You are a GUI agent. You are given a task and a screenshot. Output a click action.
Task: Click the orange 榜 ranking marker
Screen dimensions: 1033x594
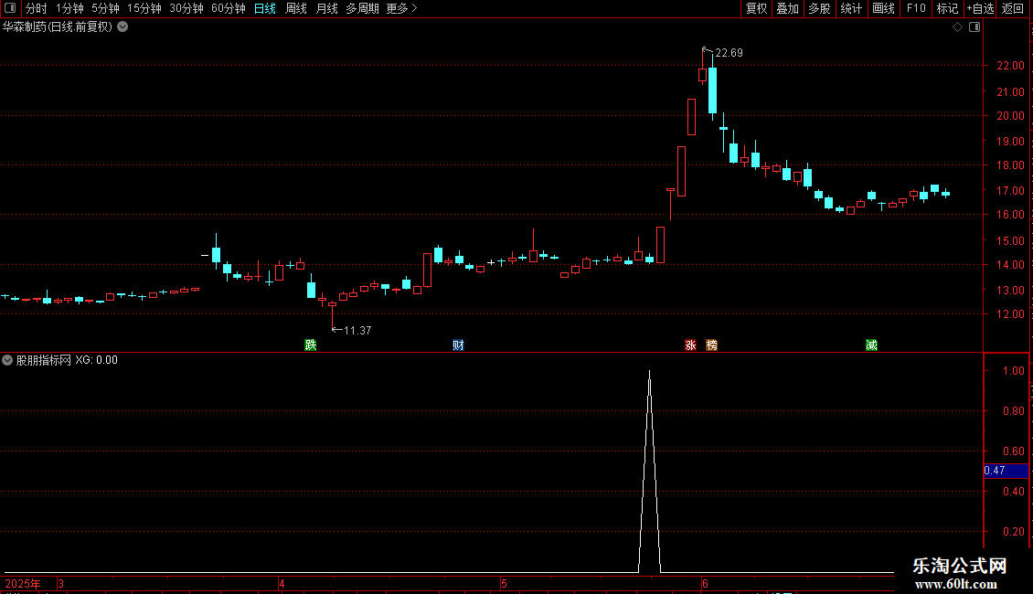coord(711,345)
